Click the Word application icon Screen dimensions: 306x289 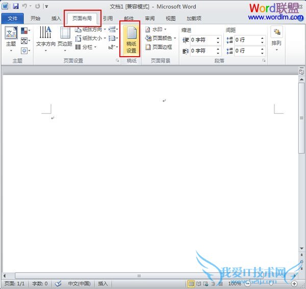tap(5, 6)
